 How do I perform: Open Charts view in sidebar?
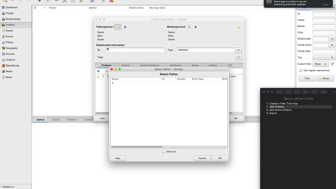(x=9, y=31)
